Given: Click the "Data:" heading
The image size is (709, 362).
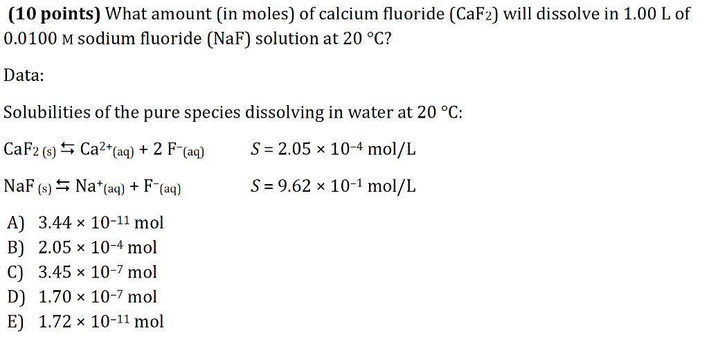Looking at the screenshot, I should pos(24,75).
